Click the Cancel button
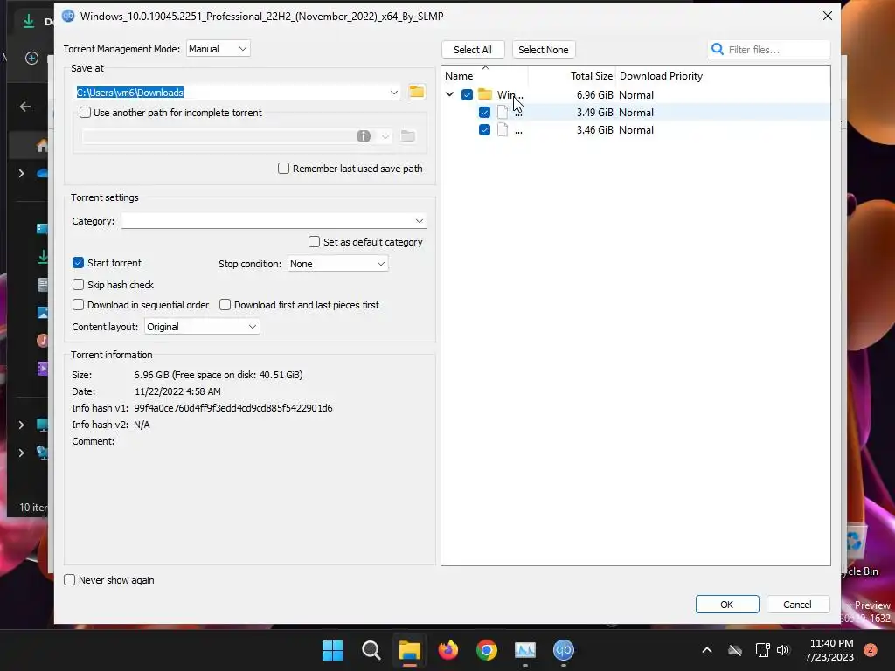This screenshot has height=671, width=895. (x=797, y=605)
